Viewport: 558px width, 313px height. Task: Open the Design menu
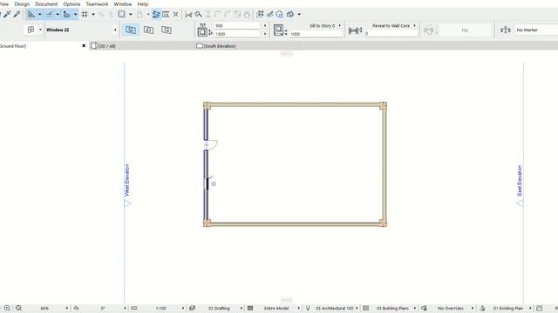22,4
